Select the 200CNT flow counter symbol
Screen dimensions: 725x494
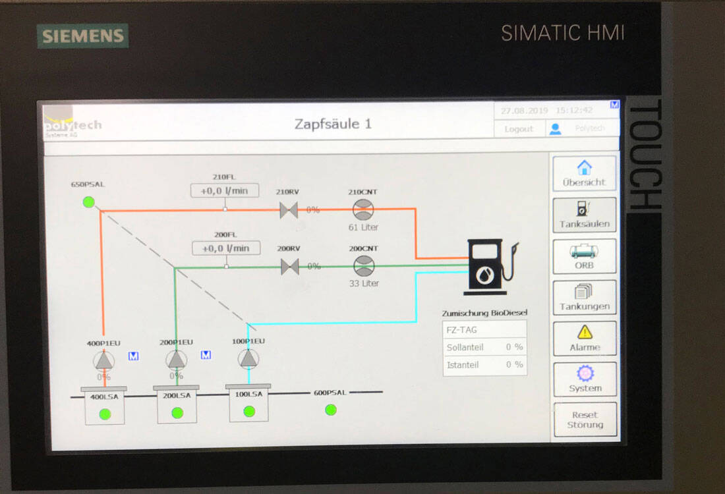(x=364, y=265)
